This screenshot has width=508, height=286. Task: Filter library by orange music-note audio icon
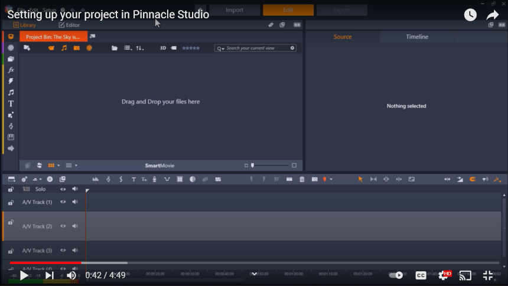[64, 48]
